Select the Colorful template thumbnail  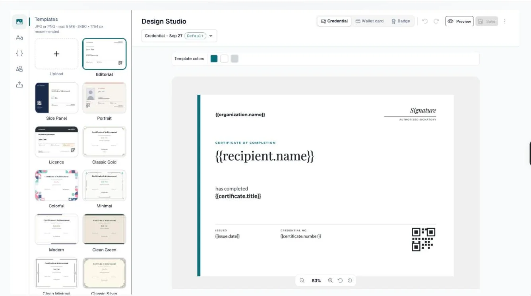(56, 185)
